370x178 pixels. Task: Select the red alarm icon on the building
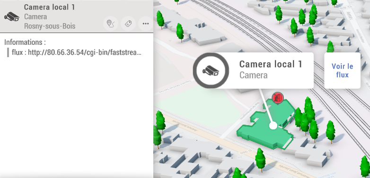pyautogui.click(x=278, y=97)
